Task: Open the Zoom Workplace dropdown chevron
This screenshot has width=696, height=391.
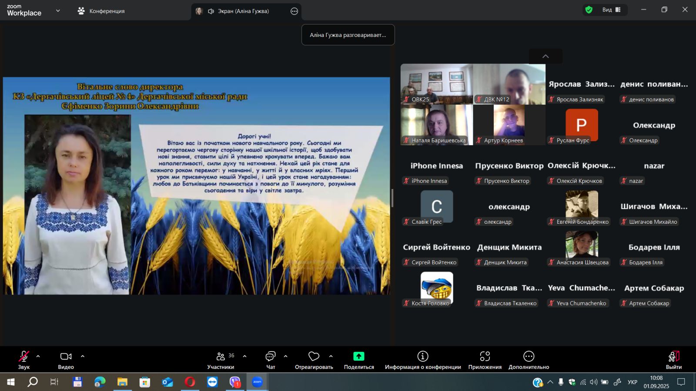Action: coord(58,11)
